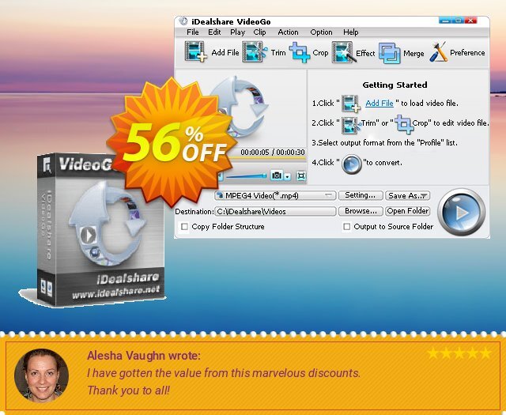Open the Help menu
The image size is (506, 415).
(351, 32)
